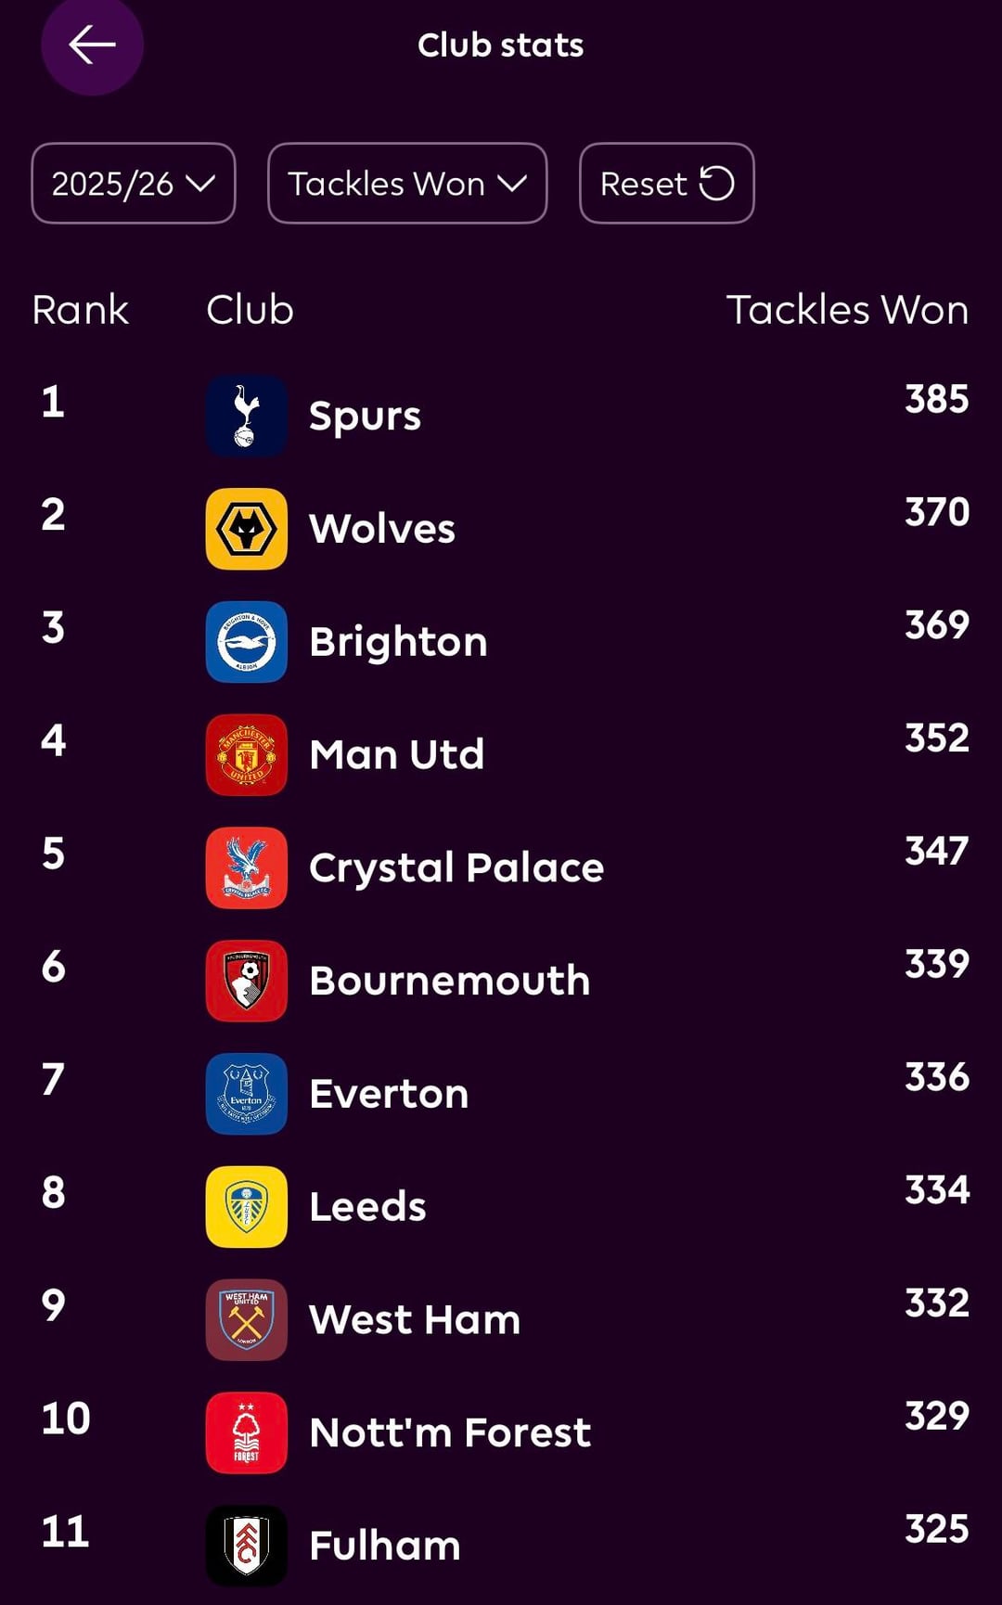The image size is (1002, 1605).
Task: Click the Tackles Won column header
Action: (847, 310)
